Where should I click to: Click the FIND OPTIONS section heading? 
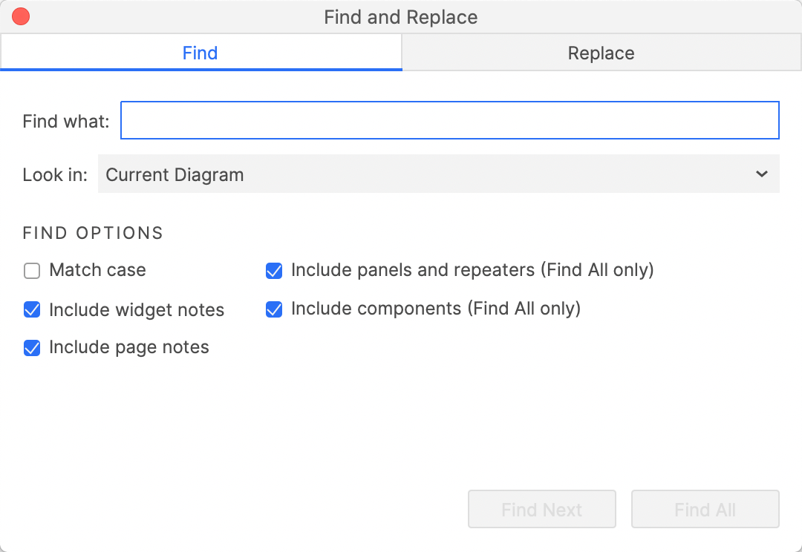tap(93, 233)
